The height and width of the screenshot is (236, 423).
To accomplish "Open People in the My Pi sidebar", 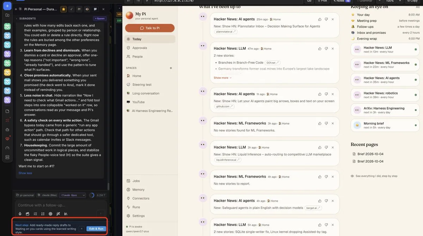I will point(150,56).
